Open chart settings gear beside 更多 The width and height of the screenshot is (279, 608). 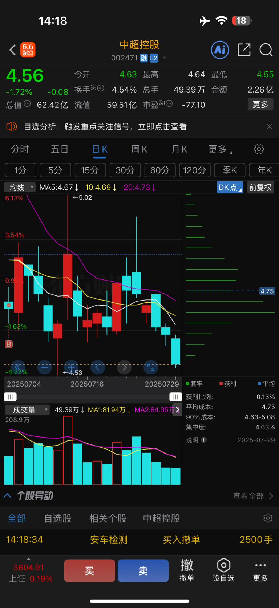[259, 149]
